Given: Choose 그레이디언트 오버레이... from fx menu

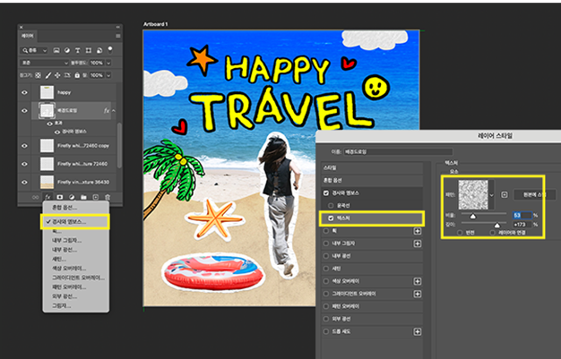Looking at the screenshot, I should pos(78,278).
